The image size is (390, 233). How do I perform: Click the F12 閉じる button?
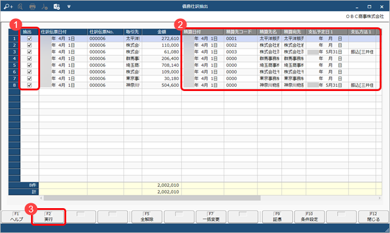pyautogui.click(x=374, y=217)
